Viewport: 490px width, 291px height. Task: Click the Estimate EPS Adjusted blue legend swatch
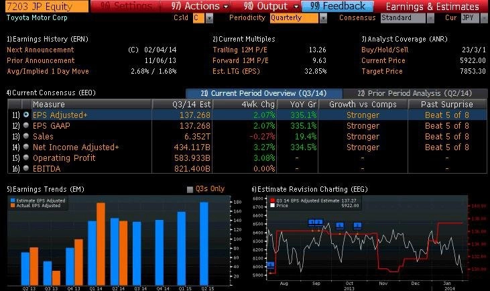[13, 200]
